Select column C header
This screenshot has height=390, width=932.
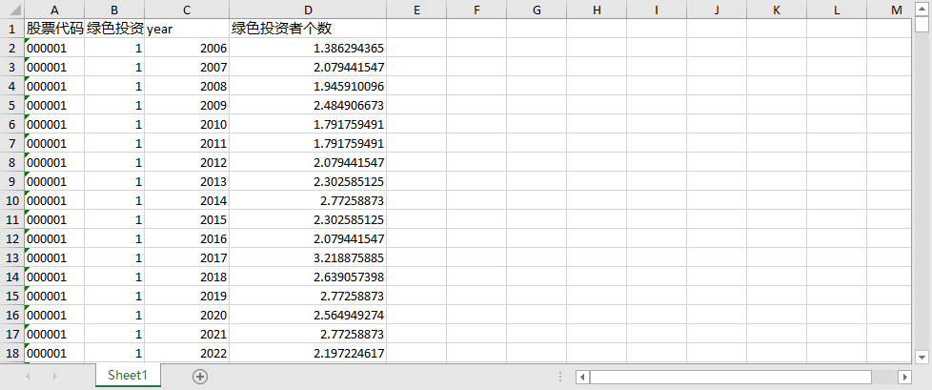pos(187,10)
